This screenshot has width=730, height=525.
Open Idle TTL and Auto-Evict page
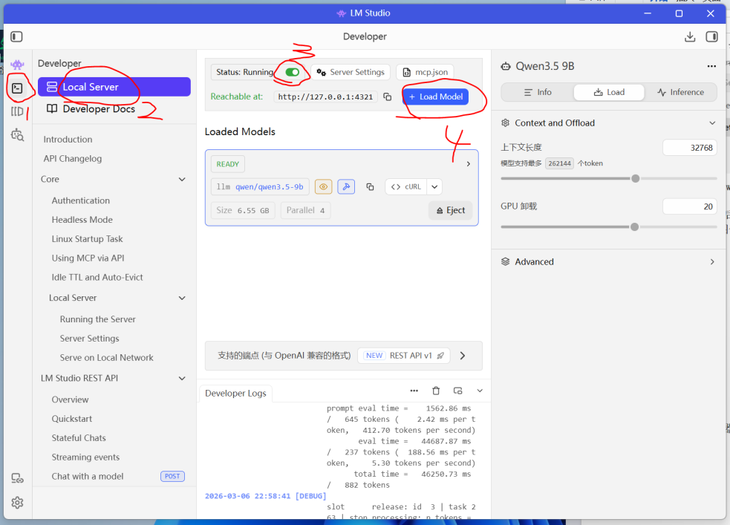click(x=97, y=278)
